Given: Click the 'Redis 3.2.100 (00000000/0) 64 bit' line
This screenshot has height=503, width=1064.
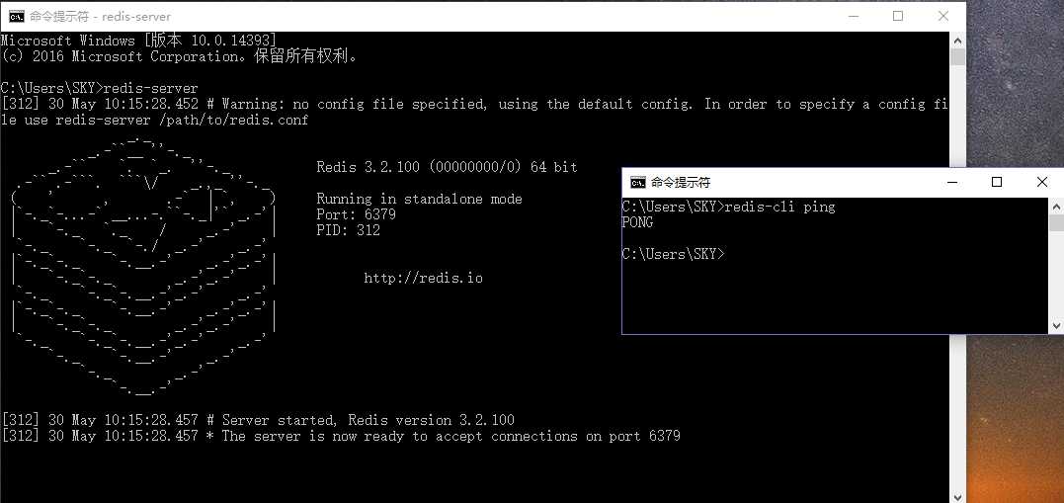Looking at the screenshot, I should pos(448,167).
